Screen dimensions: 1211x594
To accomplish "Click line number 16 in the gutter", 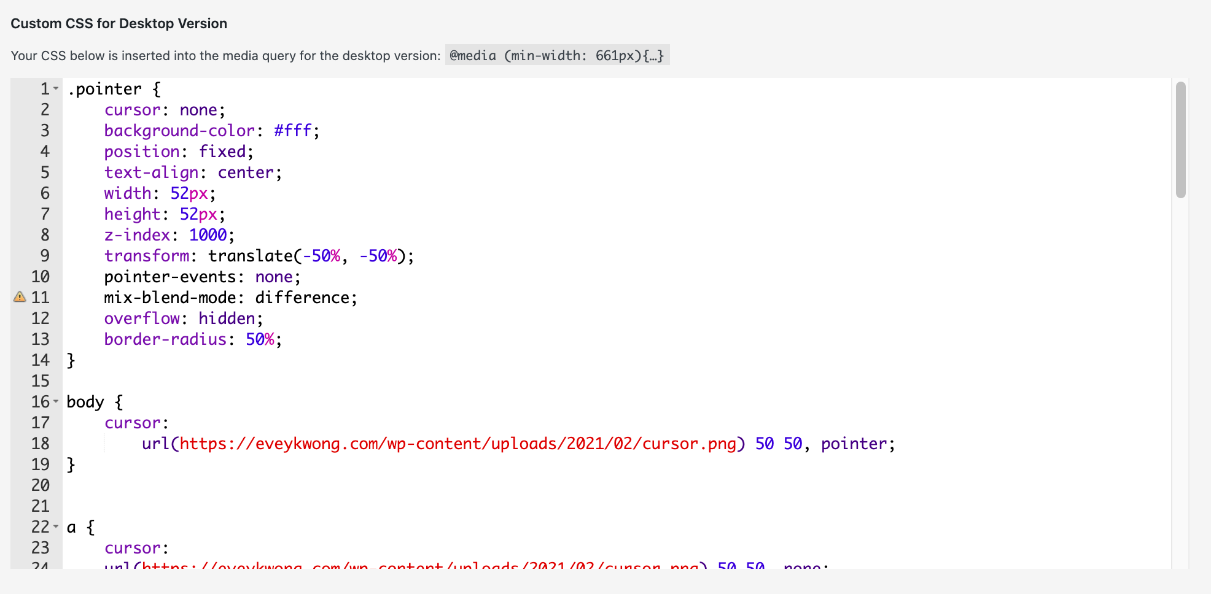I will pyautogui.click(x=39, y=402).
